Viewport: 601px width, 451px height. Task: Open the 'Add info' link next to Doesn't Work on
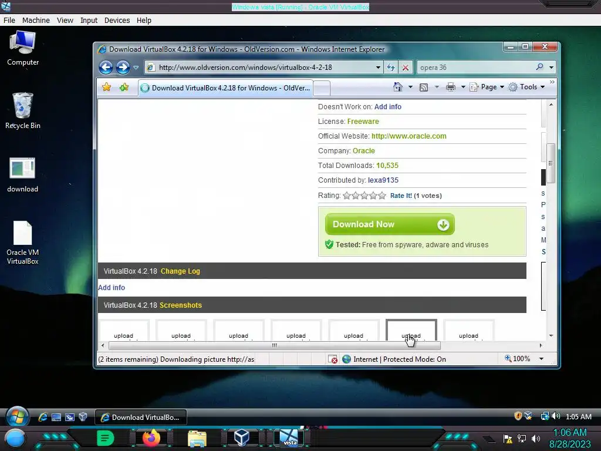point(387,107)
